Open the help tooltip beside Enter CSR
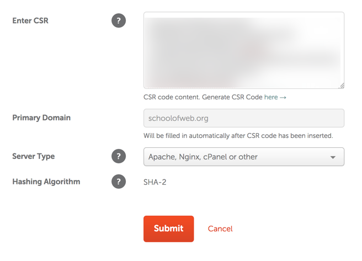The width and height of the screenshot is (362, 261). click(119, 20)
